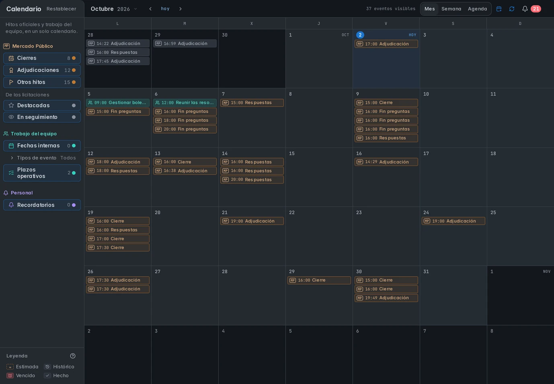This screenshot has width=554, height=384.
Task: Open today's 17:00 Adjudicación event
Action: pyautogui.click(x=386, y=44)
